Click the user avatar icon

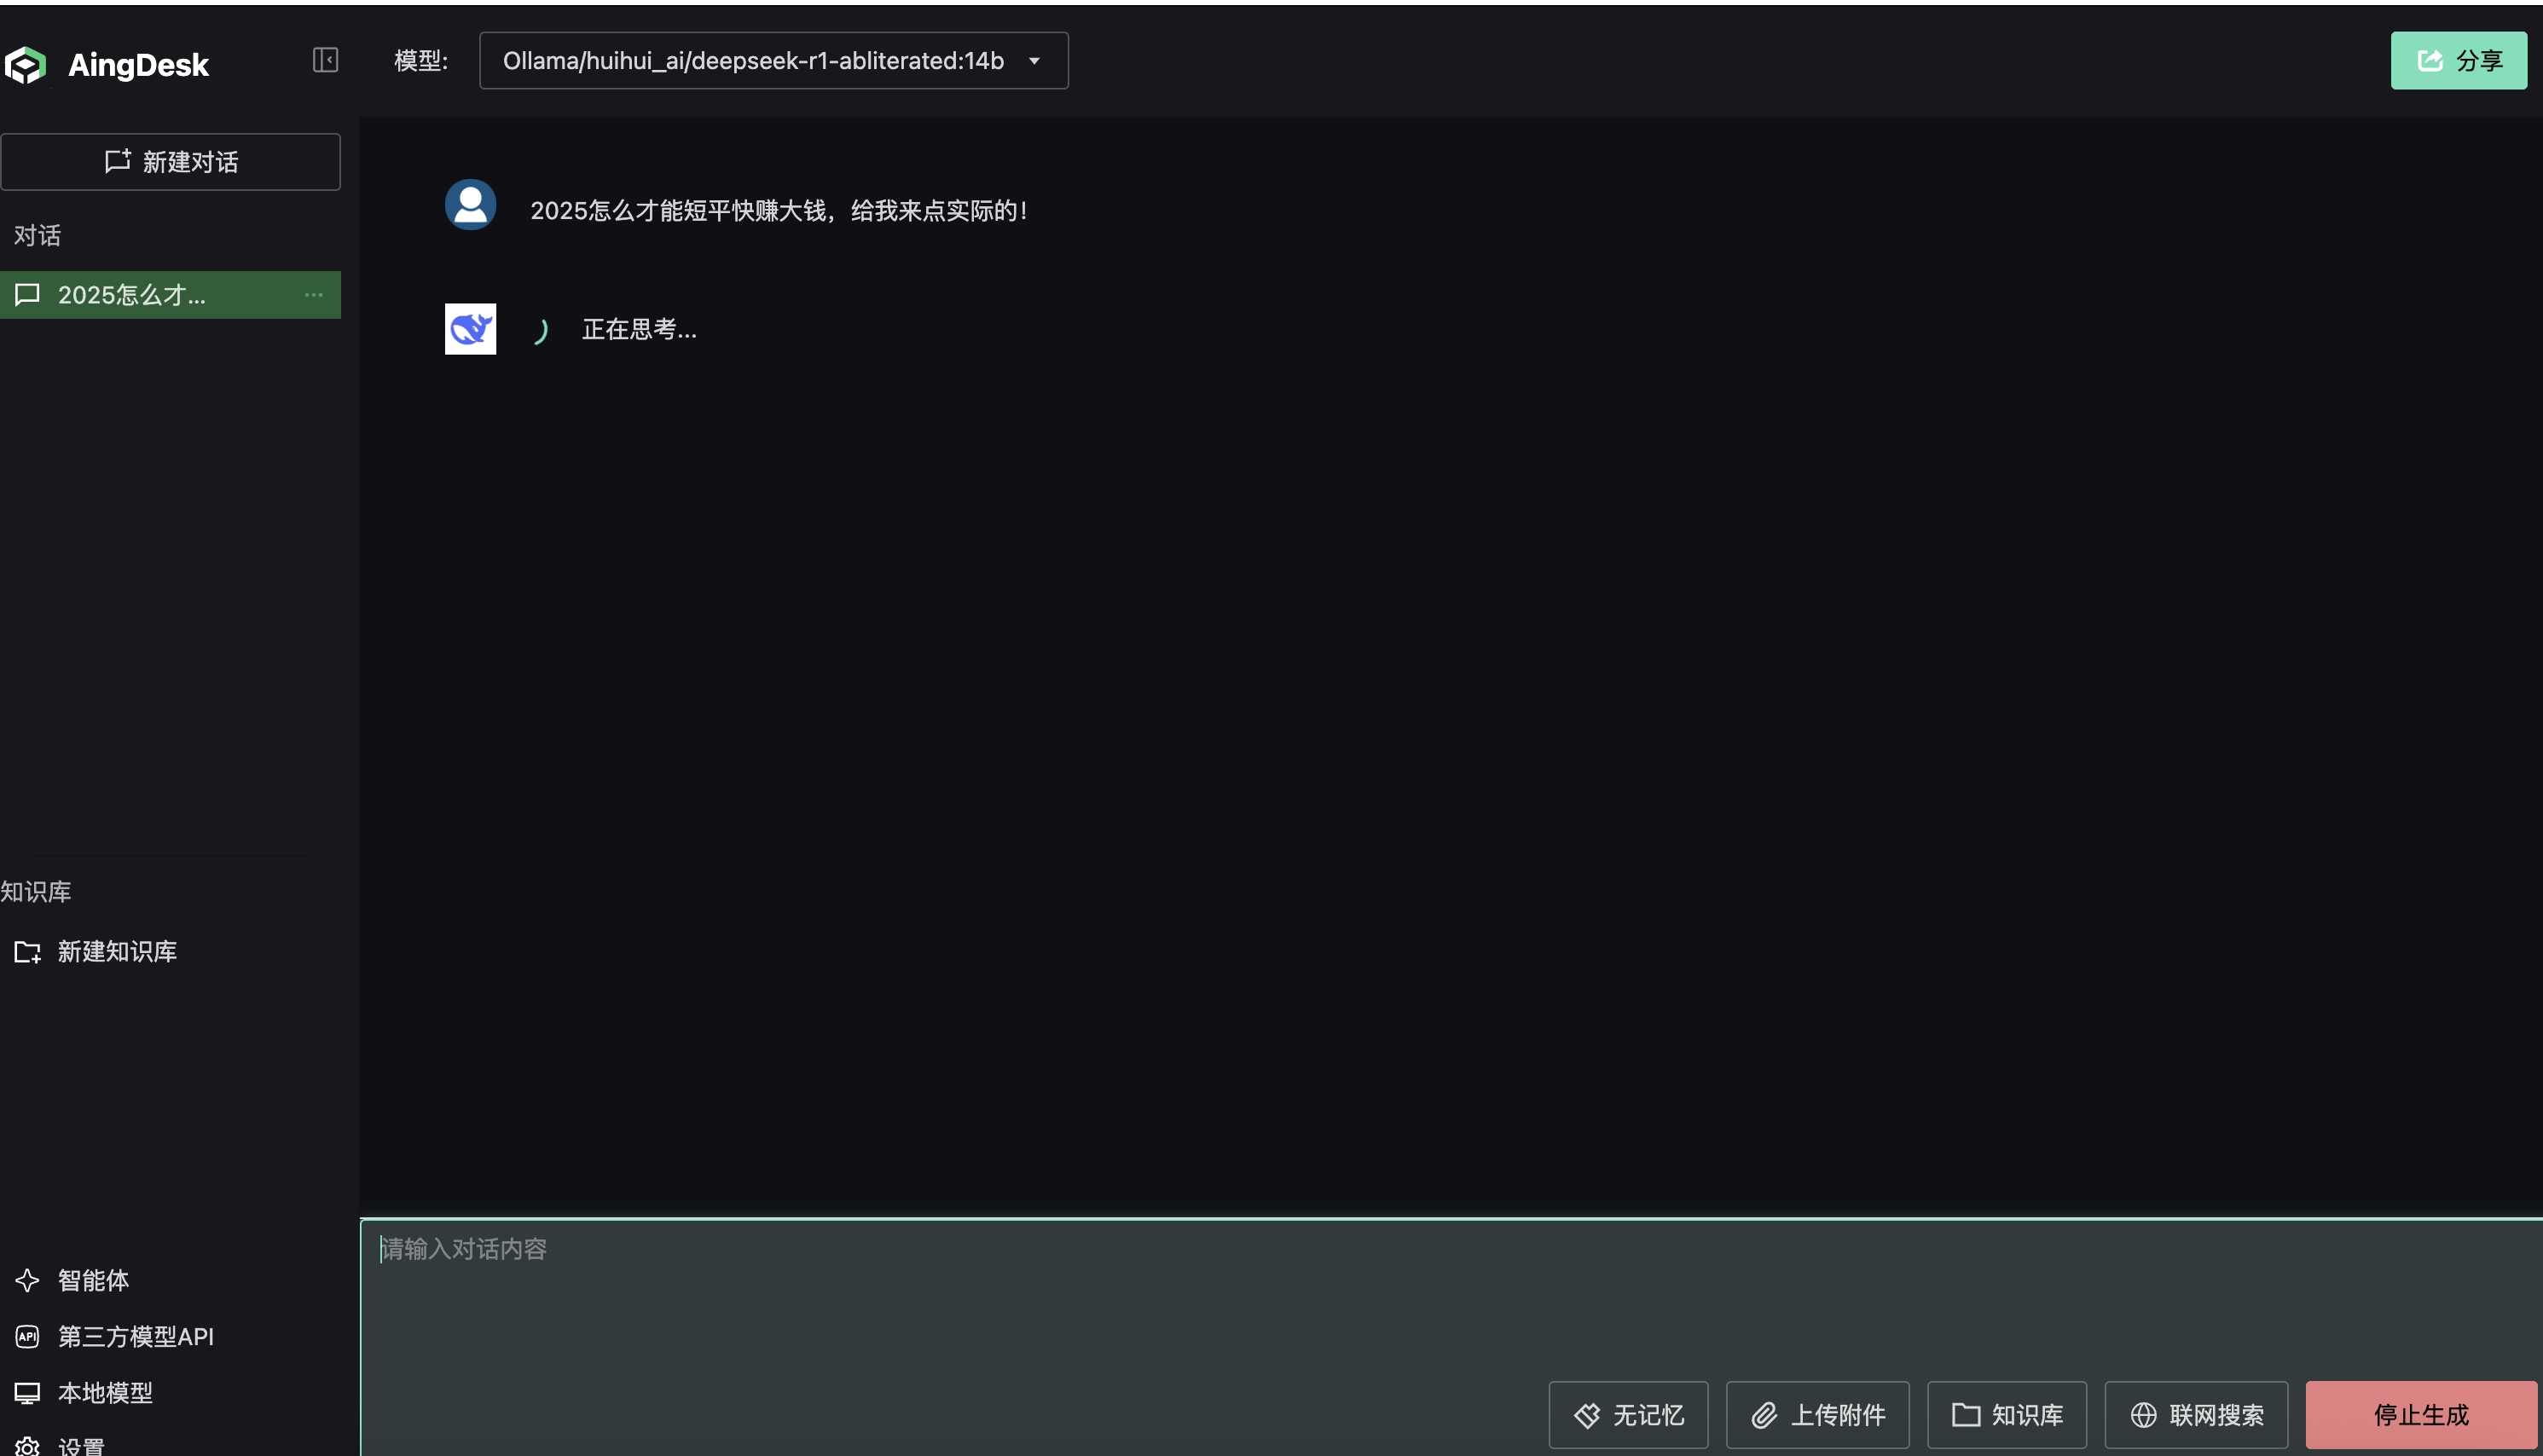[x=470, y=205]
